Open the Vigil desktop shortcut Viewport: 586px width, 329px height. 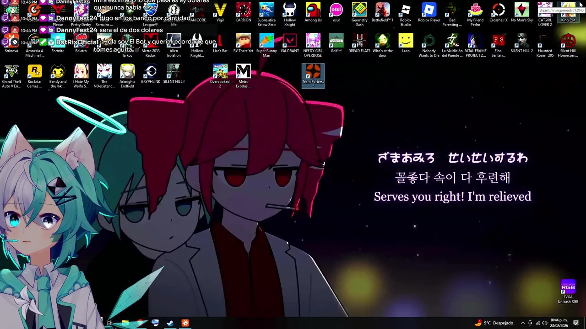(x=220, y=13)
